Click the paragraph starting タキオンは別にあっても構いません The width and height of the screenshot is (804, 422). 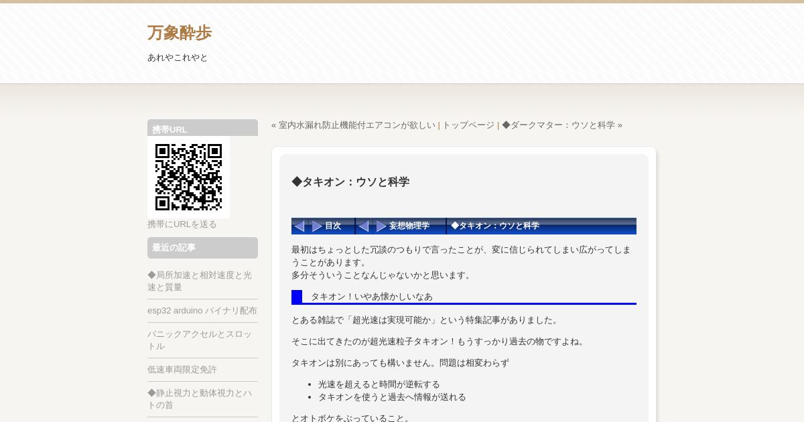tap(400, 363)
